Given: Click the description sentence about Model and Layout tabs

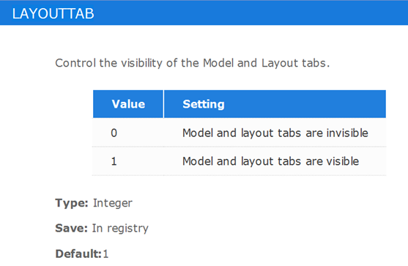Looking at the screenshot, I should pos(193,63).
